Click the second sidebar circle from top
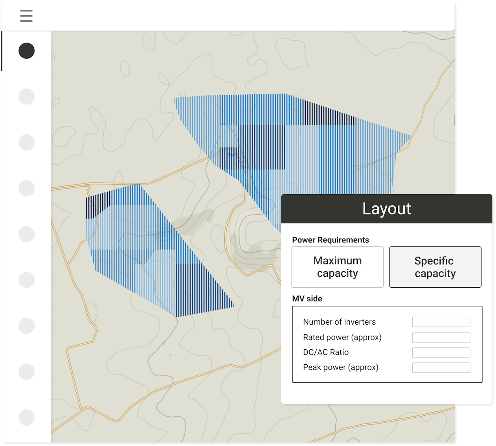Image resolution: width=496 pixels, height=446 pixels. [27, 97]
